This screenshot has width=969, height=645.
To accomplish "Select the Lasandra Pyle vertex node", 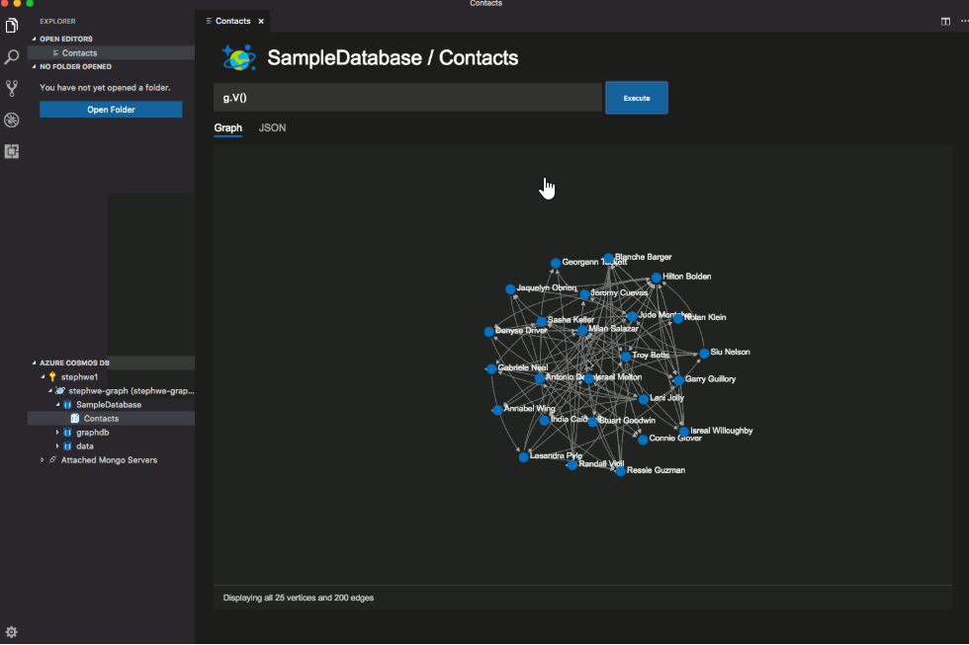I will (x=523, y=456).
